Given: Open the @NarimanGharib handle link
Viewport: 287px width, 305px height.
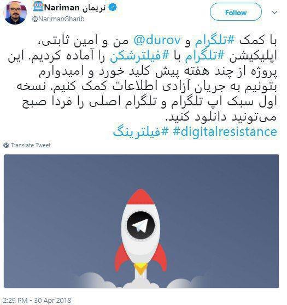Looking at the screenshot, I should click(58, 19).
